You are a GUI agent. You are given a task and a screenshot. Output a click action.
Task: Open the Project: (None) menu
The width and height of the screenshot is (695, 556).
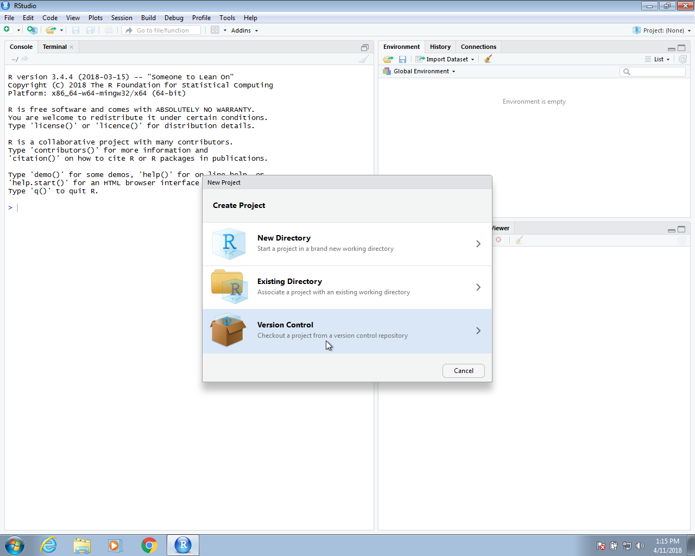tap(662, 30)
